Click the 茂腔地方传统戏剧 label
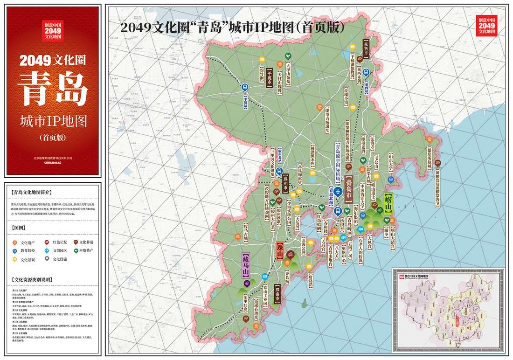Viewport: 513px width, 360px height. [x=267, y=203]
